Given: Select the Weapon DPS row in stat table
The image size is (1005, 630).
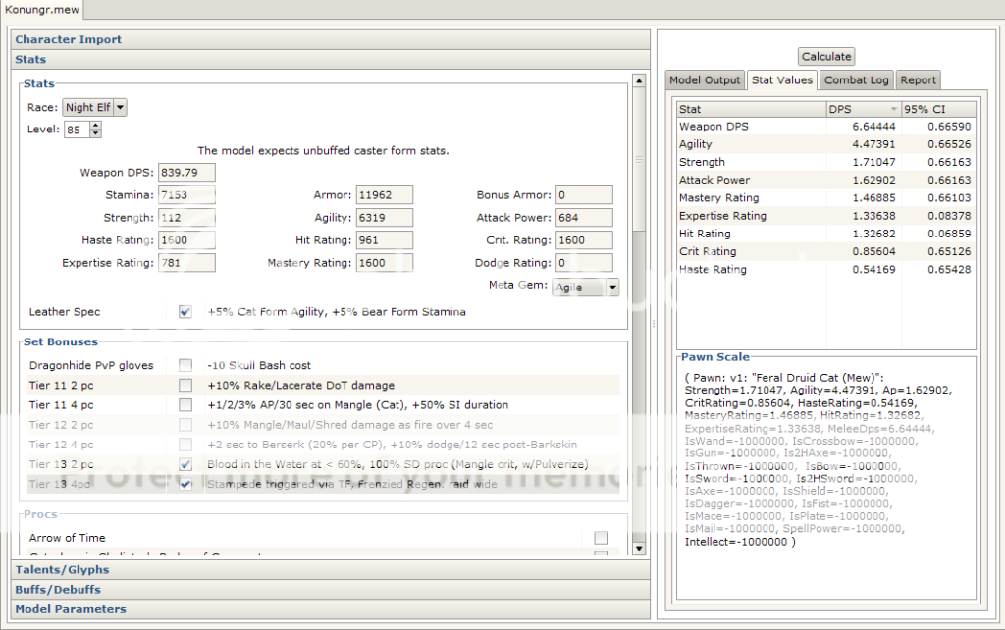Looking at the screenshot, I should (x=826, y=127).
